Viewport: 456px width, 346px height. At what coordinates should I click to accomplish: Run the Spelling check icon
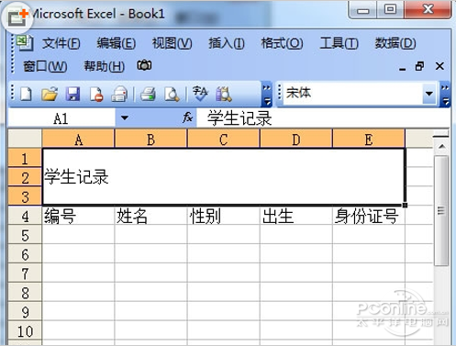200,94
